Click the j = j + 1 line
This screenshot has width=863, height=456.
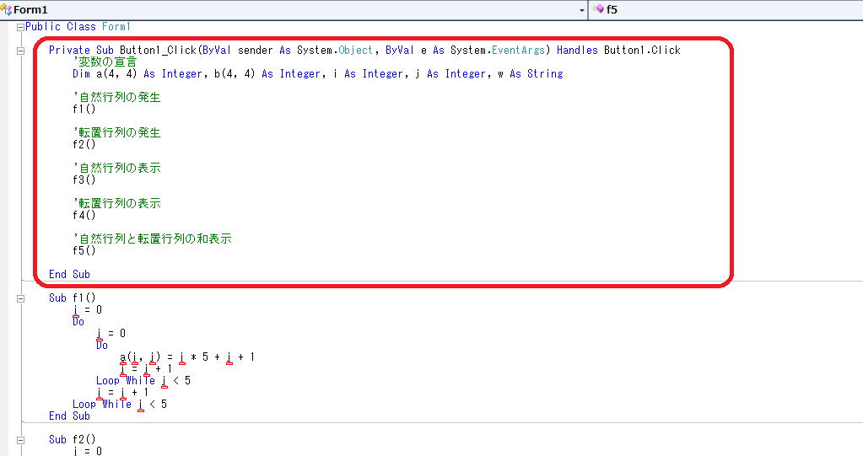tap(146, 368)
